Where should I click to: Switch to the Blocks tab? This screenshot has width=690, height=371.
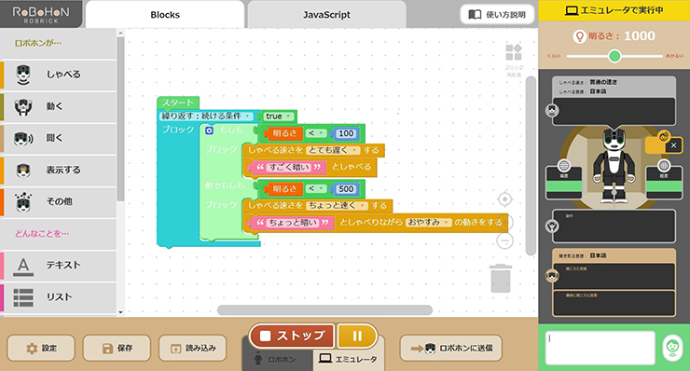(165, 15)
